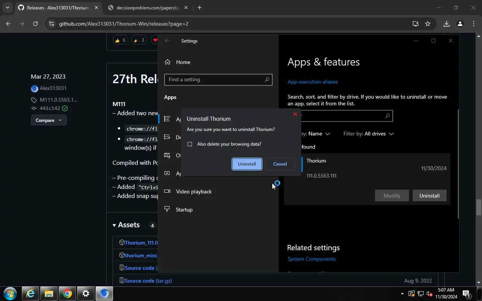Open the Compare dropdown on GitHub
Screen dimensions: 482x301
[x=49, y=120]
